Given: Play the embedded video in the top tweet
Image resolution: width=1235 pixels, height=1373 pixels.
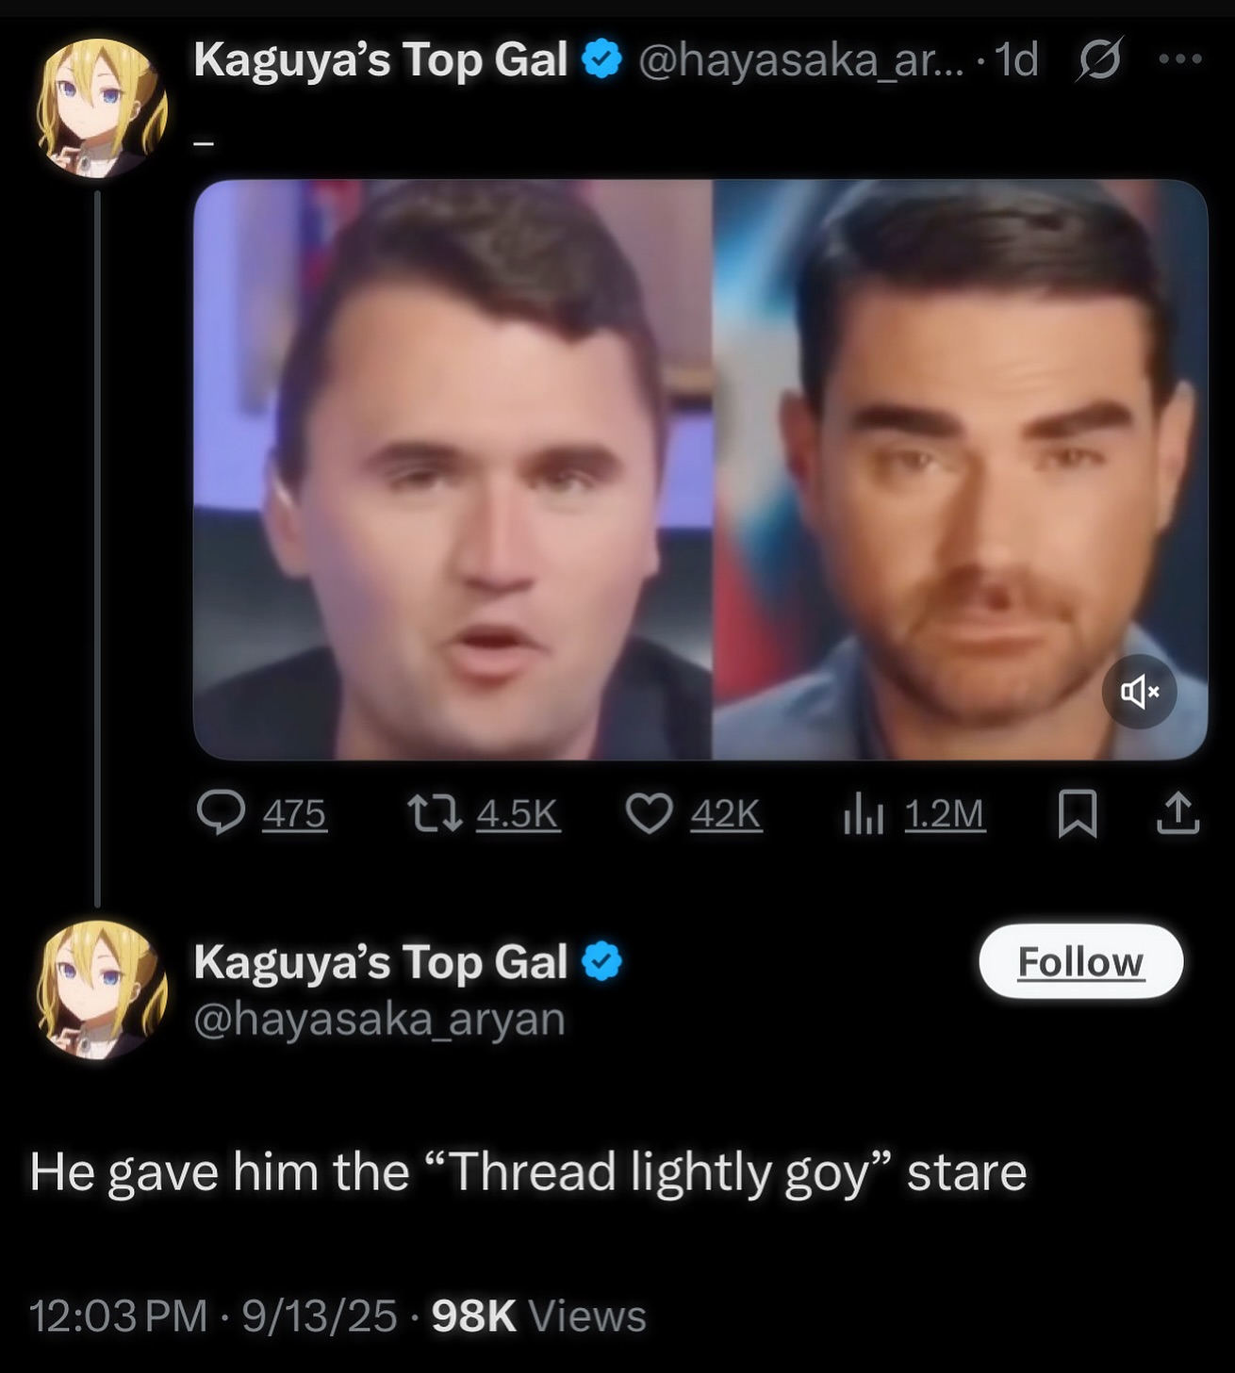Looking at the screenshot, I should 700,469.
